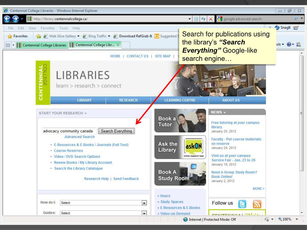Viewport: 307px width, 230px height.
Task: Click the Quick Tabs grid icon
Action: click(8, 45)
